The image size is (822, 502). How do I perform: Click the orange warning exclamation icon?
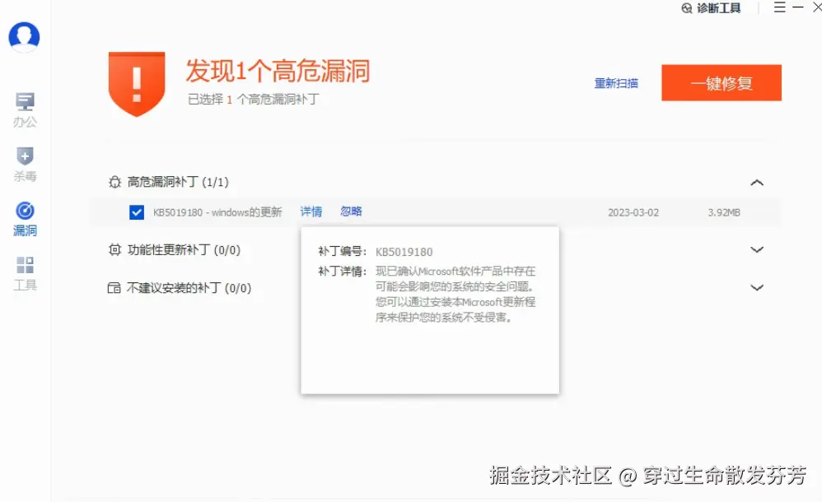(137, 82)
